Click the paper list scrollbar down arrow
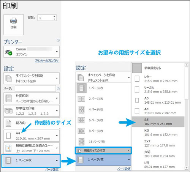This screenshot has height=172, width=190. click(x=187, y=168)
